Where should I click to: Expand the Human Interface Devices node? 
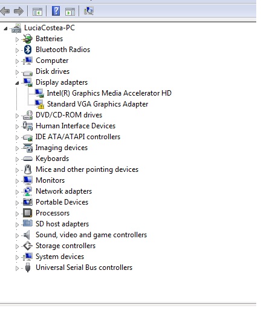tap(17, 126)
